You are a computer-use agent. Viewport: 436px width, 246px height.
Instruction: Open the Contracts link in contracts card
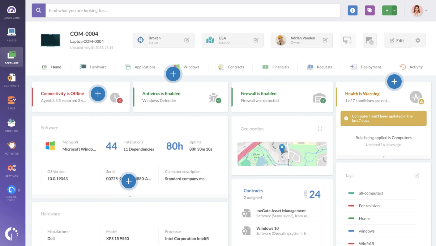253,191
